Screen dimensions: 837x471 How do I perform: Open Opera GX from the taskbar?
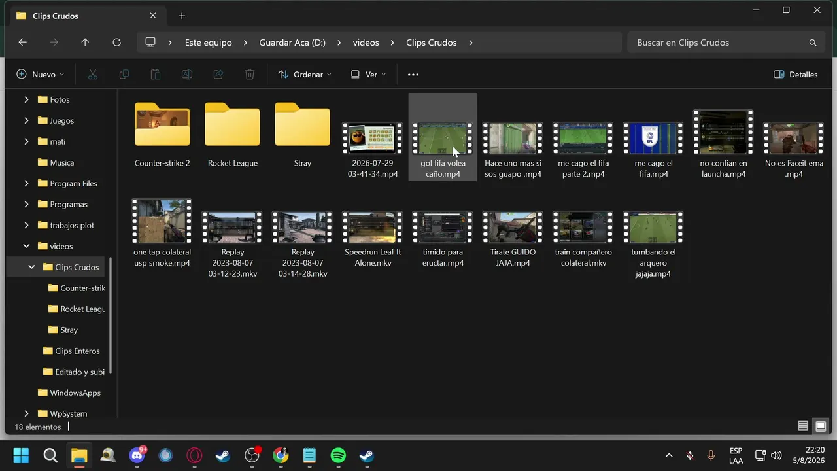(194, 455)
